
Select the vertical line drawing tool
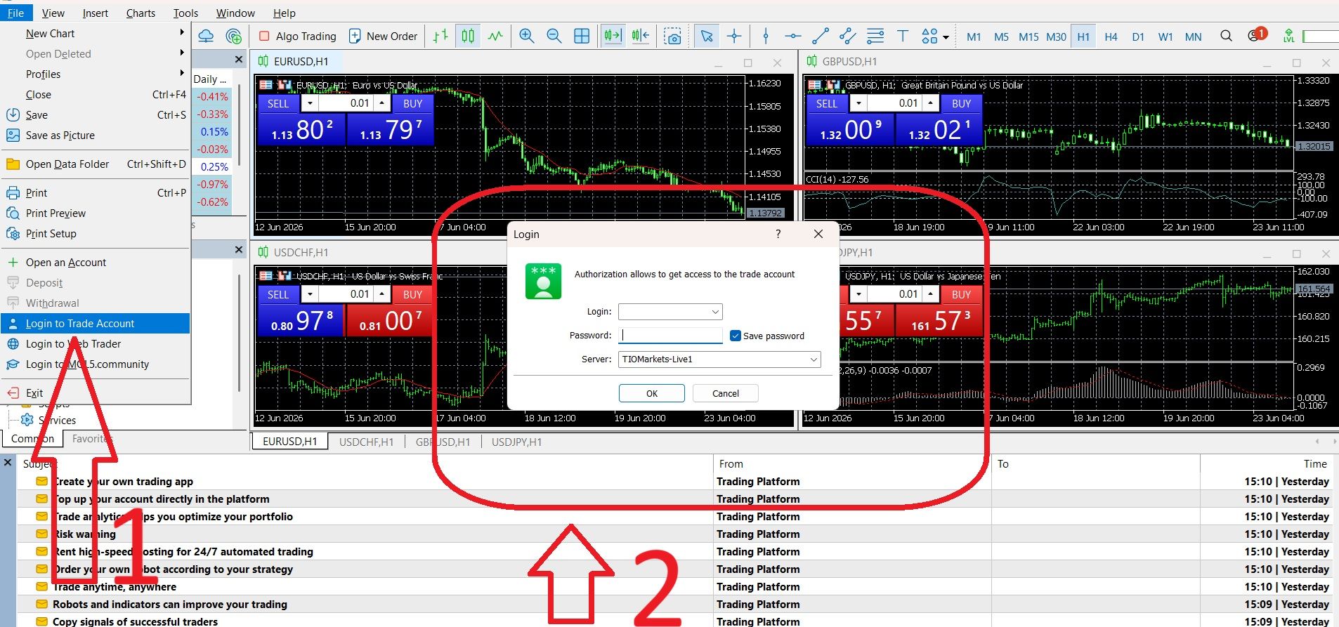766,36
